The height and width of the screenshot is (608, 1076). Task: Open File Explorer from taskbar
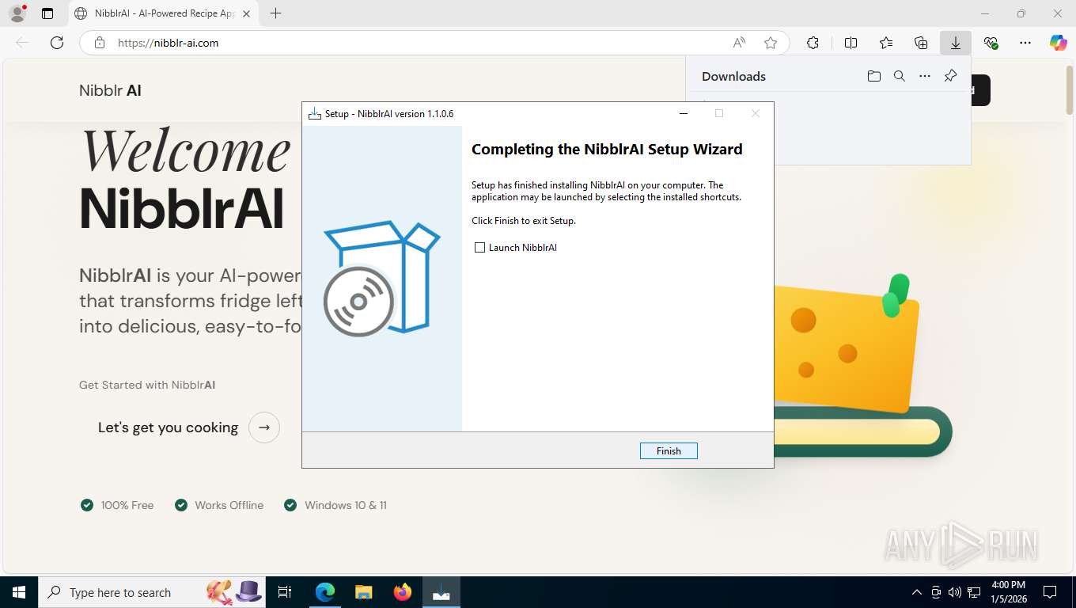[363, 592]
